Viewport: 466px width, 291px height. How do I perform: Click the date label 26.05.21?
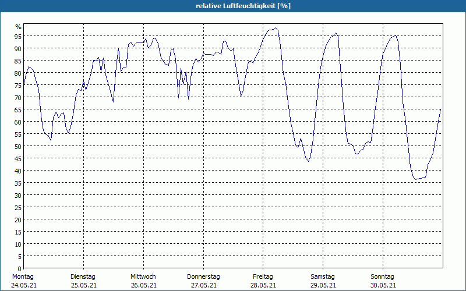(x=143, y=285)
